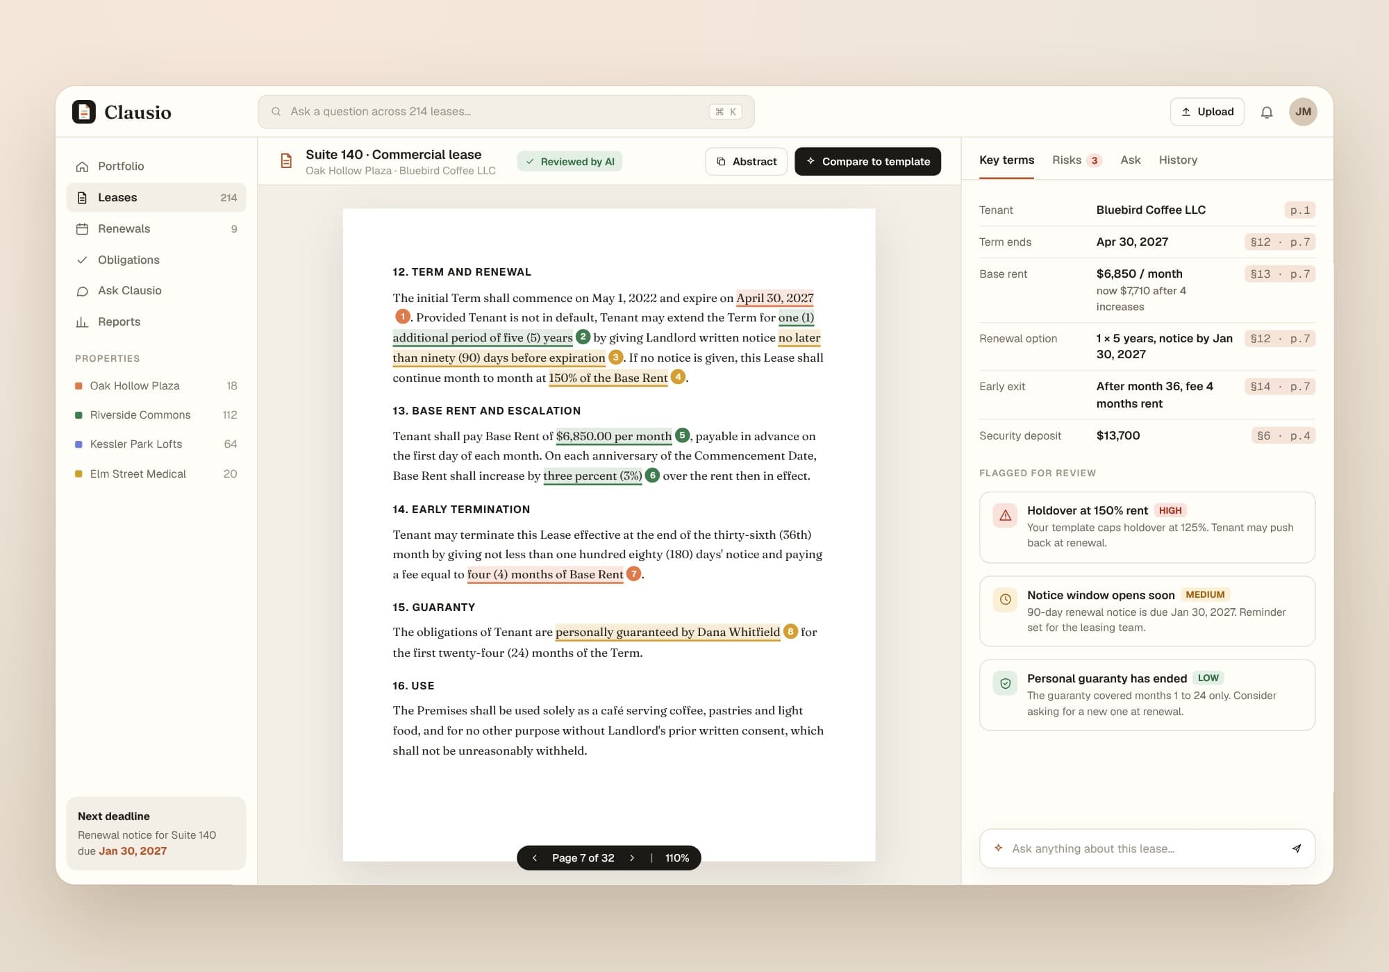The height and width of the screenshot is (972, 1389).
Task: Open Renewals in the sidebar
Action: (156, 229)
